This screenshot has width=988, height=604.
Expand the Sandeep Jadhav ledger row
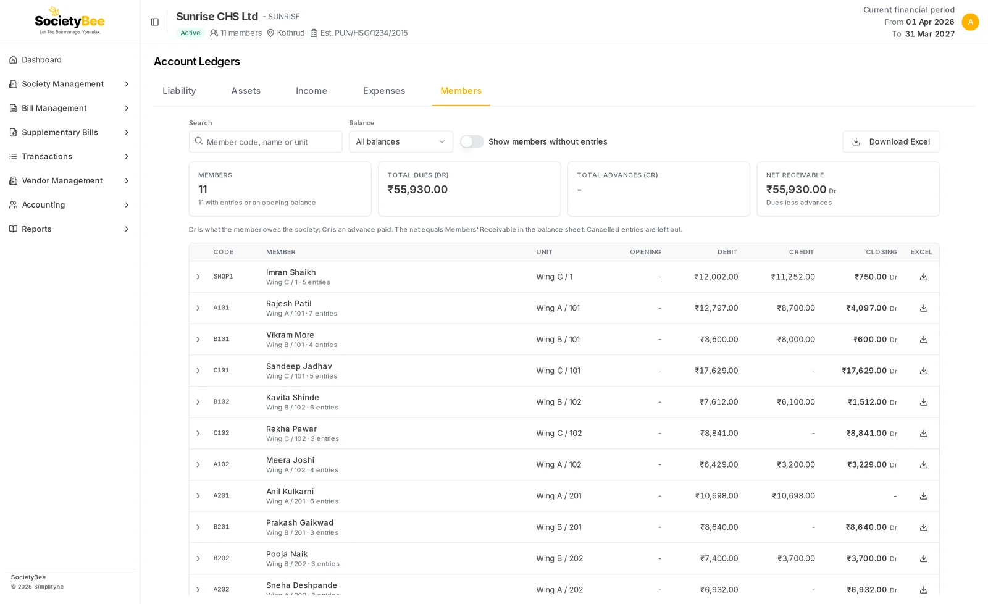tap(198, 371)
